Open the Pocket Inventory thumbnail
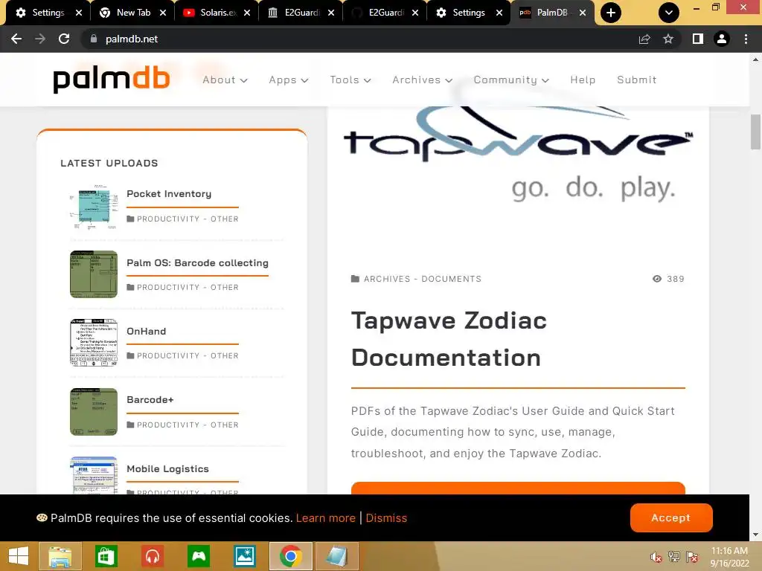 (94, 207)
